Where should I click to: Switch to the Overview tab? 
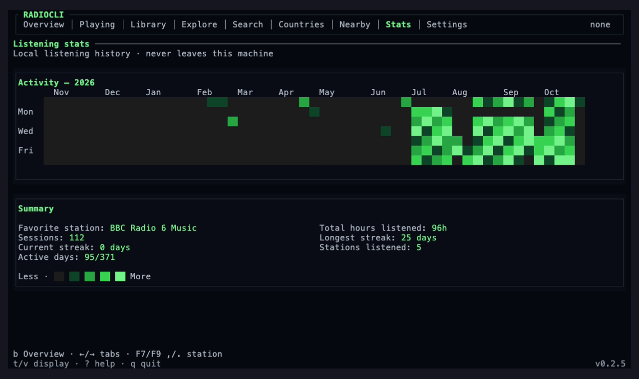pos(44,24)
